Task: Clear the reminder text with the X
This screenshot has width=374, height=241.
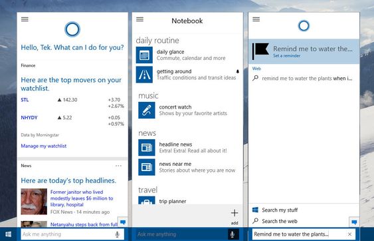Action: click(x=349, y=234)
